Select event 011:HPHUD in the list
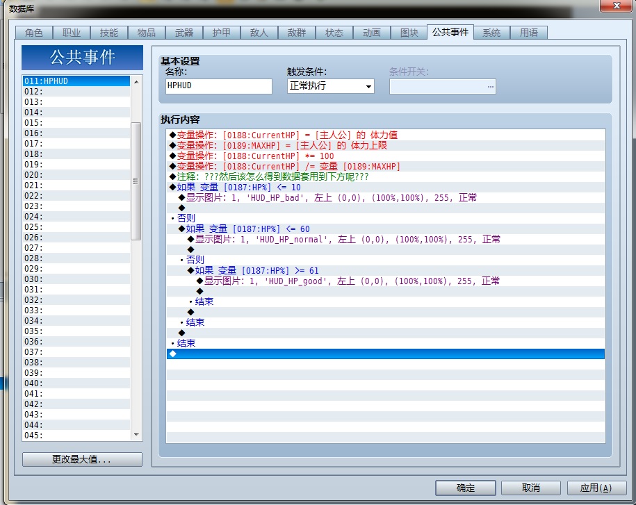Viewport: 636px width, 505px height. [76, 81]
